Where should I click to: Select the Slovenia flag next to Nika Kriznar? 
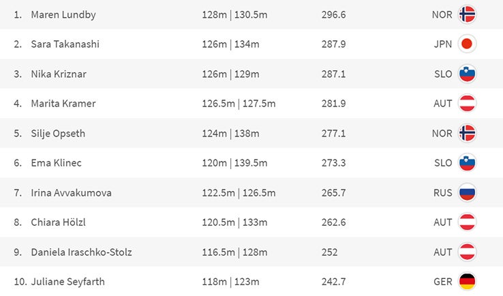coord(467,74)
